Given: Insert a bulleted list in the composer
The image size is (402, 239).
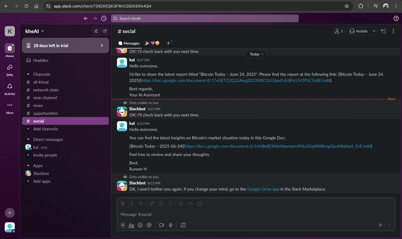Looking at the screenshot, I should coord(170,203).
